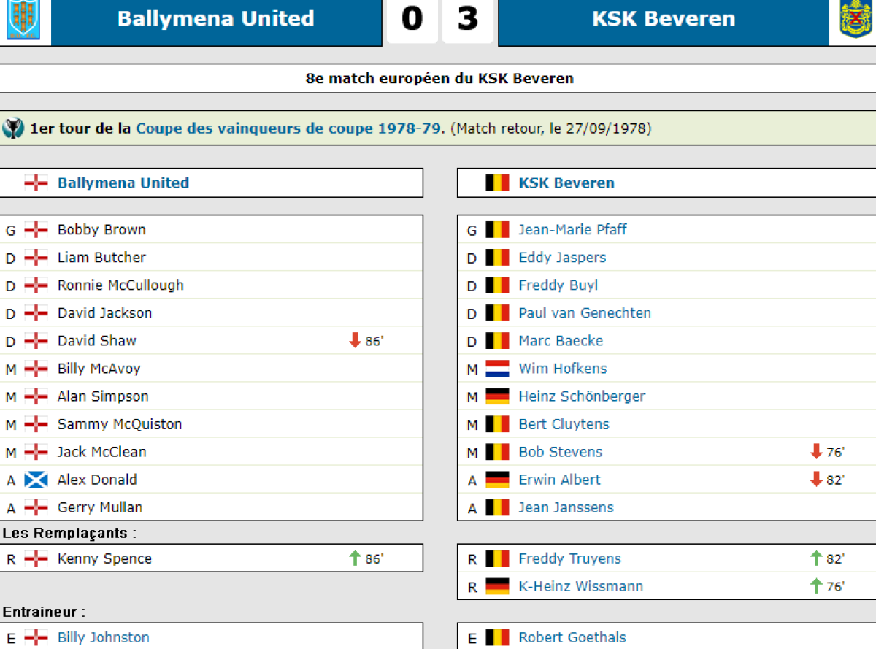876x649 pixels.
Task: Click the KSK Beveren club crest
Action: [x=856, y=20]
